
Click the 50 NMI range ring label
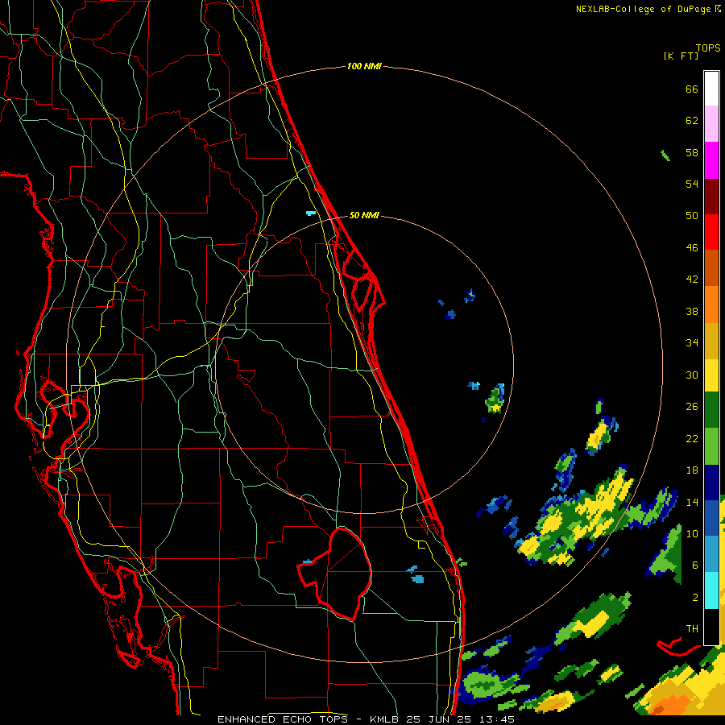click(364, 215)
